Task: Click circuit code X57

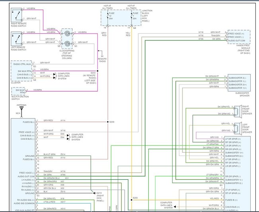Action: (62, 181)
